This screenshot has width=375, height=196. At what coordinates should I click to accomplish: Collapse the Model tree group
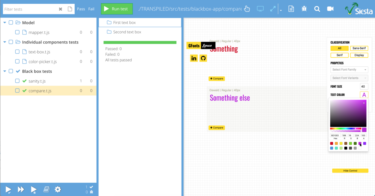[x=5, y=23]
